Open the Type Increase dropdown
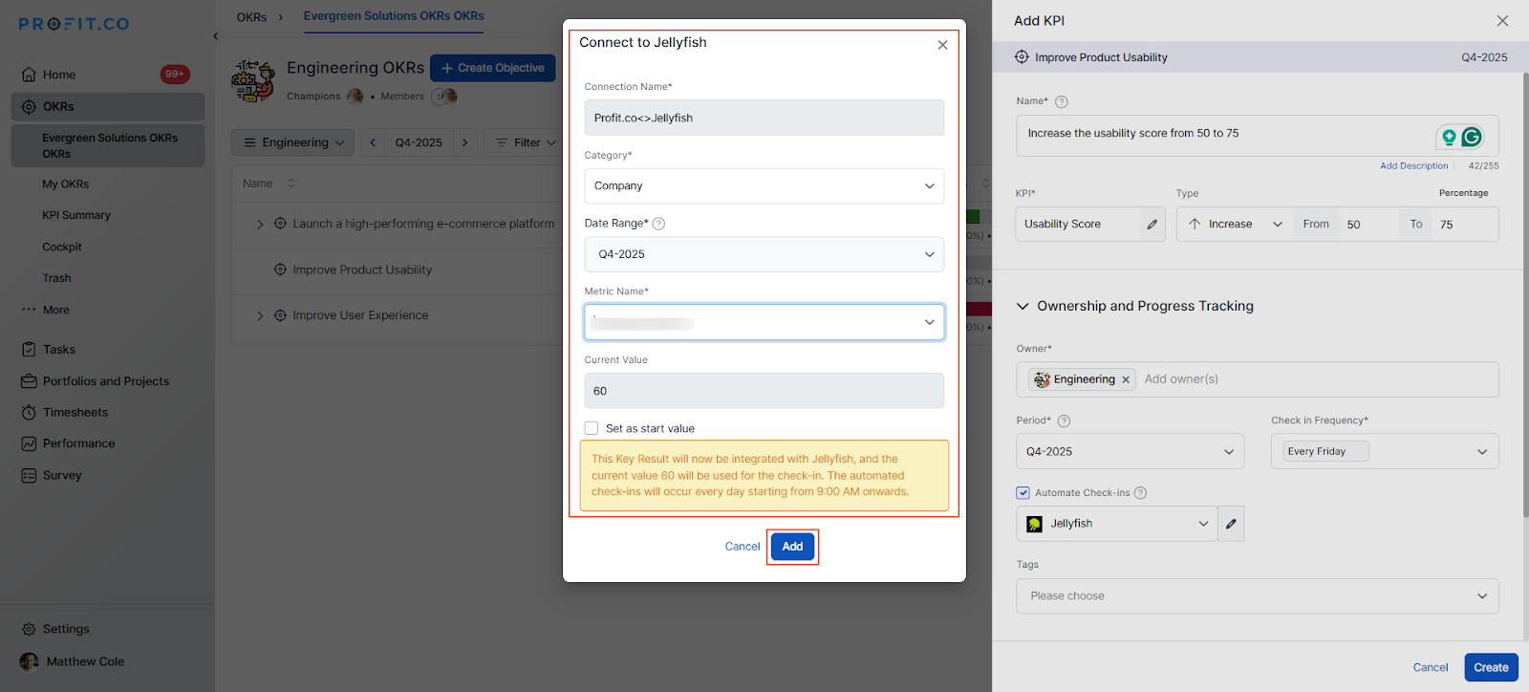Viewport: 1529px width, 692px height. click(x=1235, y=225)
